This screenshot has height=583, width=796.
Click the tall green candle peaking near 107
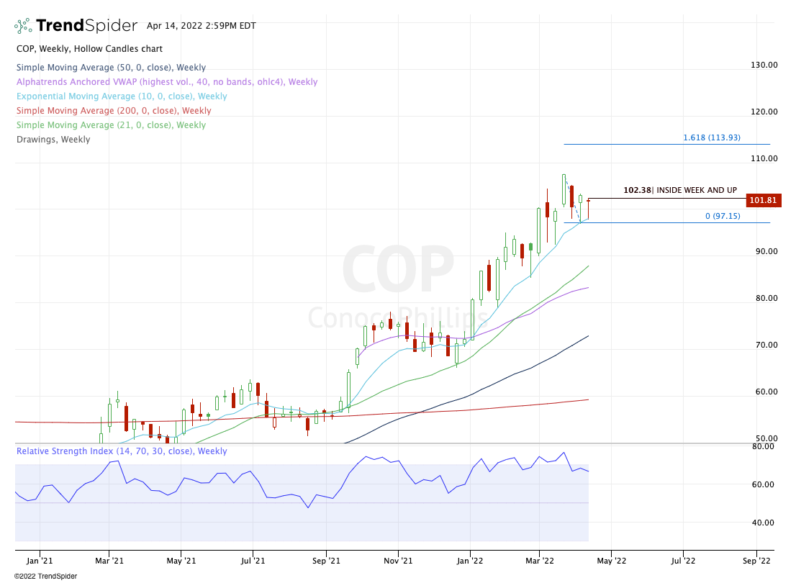(564, 190)
